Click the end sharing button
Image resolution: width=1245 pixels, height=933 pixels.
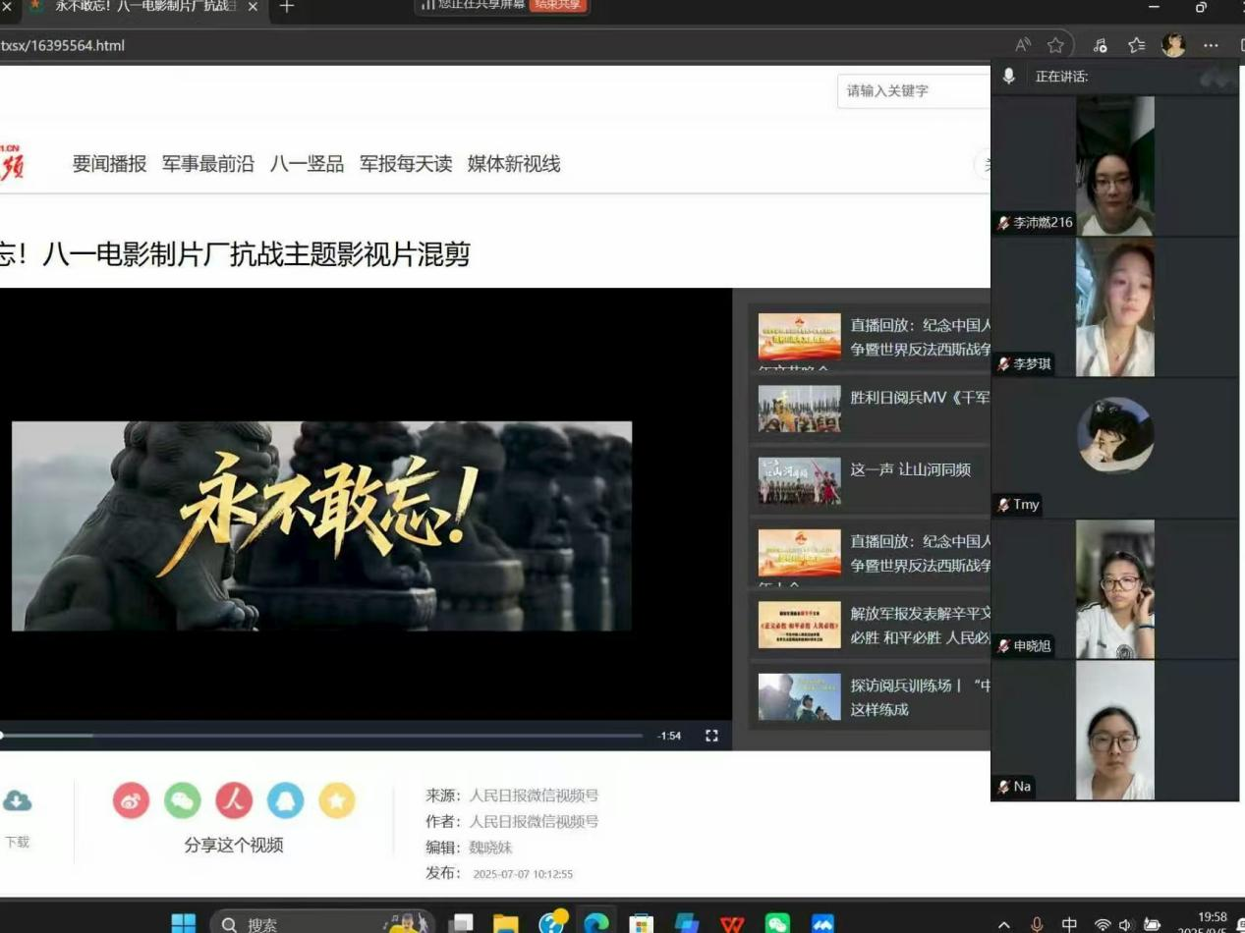tap(557, 5)
